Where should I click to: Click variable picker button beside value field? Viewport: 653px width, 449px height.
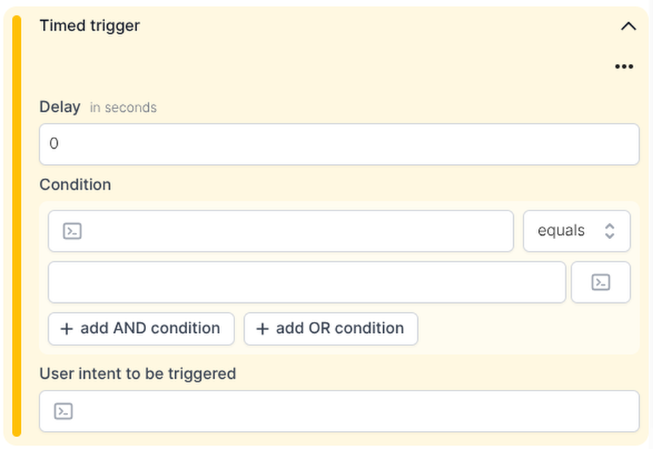601,282
